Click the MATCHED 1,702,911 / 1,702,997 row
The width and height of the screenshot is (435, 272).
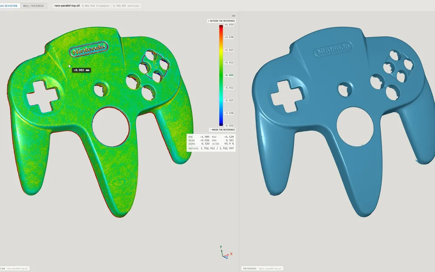(x=211, y=148)
